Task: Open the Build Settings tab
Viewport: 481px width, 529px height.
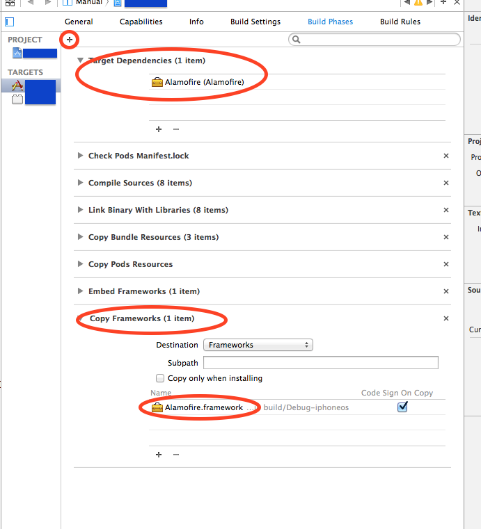Action: 255,22
